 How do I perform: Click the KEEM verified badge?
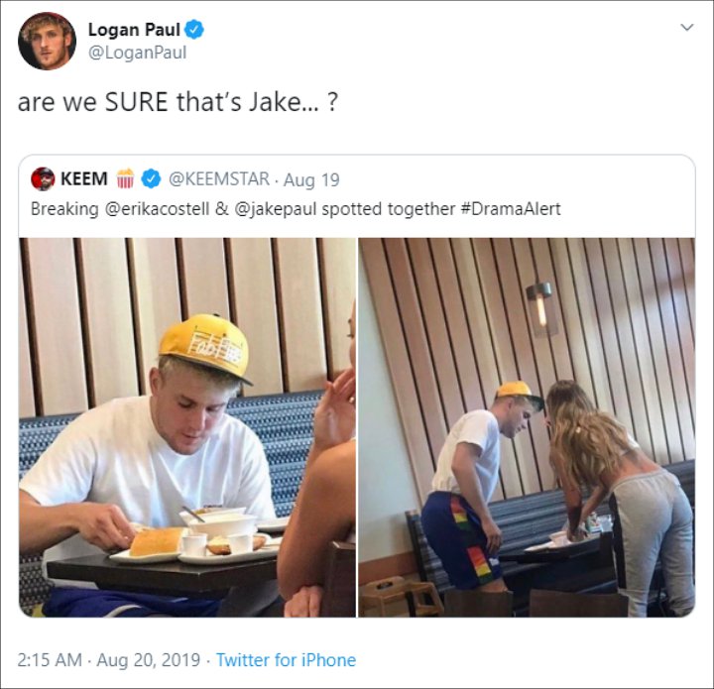(151, 178)
